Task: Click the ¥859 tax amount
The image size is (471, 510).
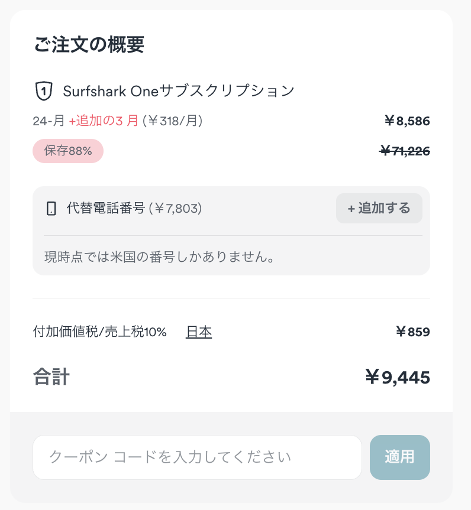Action: click(x=413, y=332)
